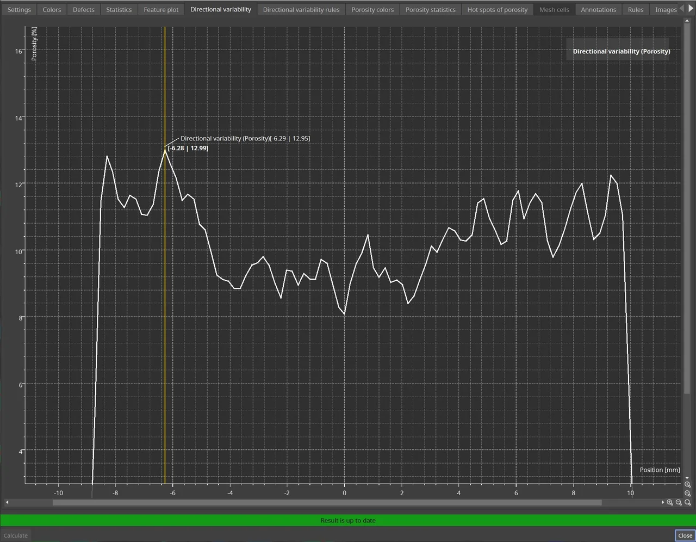
Task: Click the tab bar right scroll arrow
Action: click(x=691, y=9)
